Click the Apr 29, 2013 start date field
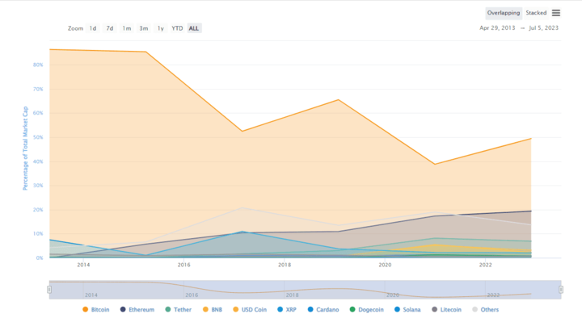The height and width of the screenshot is (318, 582). pos(497,27)
